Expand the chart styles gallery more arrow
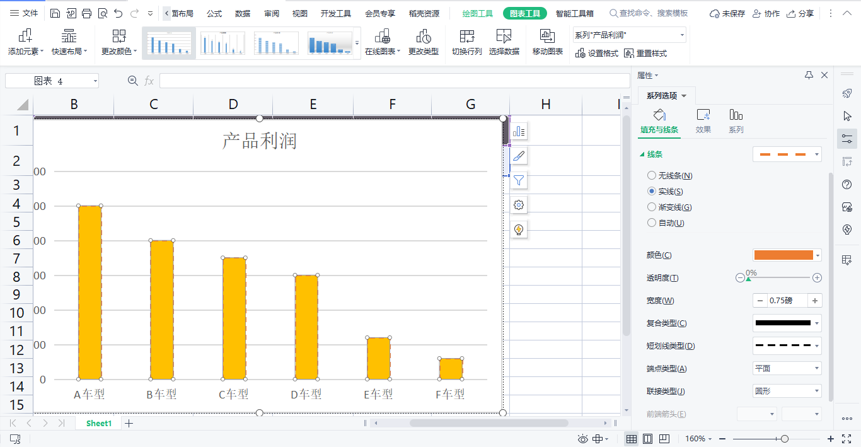The image size is (861, 447). [x=357, y=43]
